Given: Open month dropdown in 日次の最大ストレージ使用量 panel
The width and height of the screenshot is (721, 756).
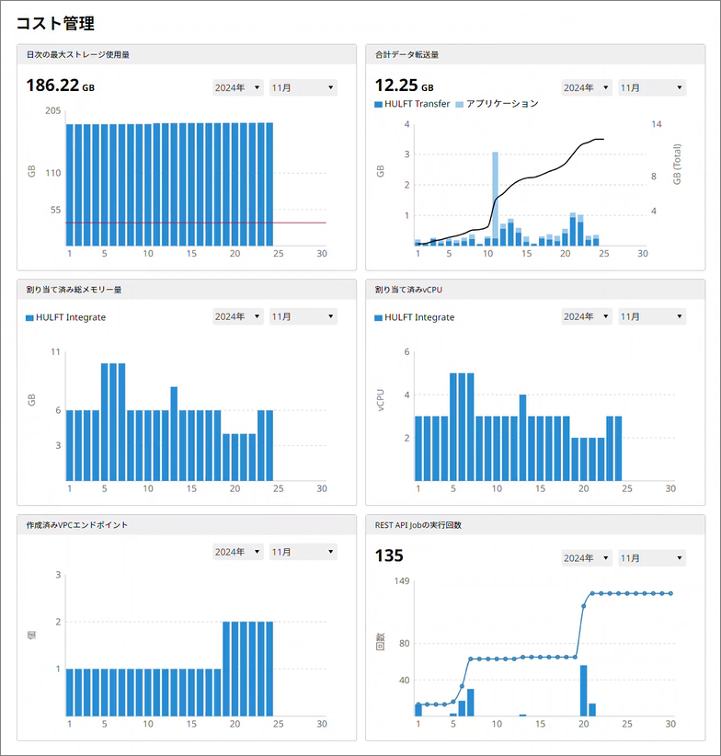Looking at the screenshot, I should [303, 88].
